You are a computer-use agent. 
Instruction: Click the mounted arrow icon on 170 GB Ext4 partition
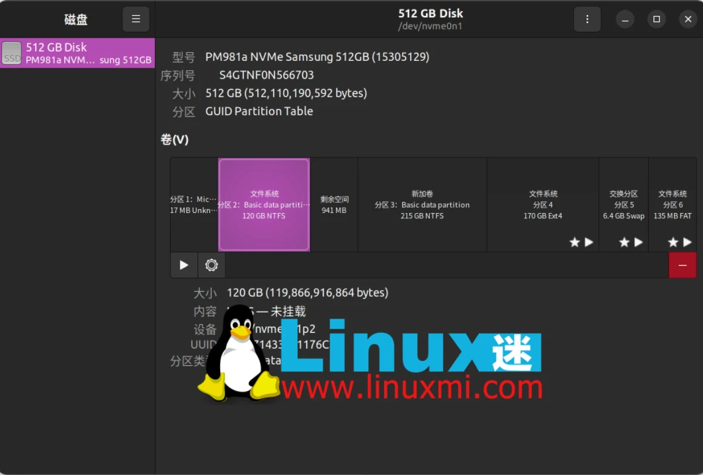pos(589,242)
